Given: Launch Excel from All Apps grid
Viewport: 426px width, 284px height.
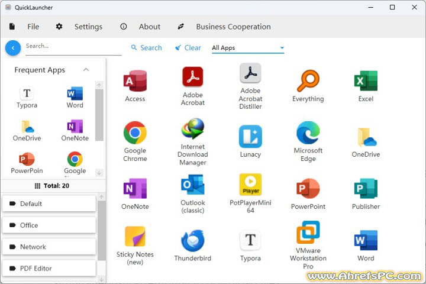Looking at the screenshot, I should click(366, 86).
